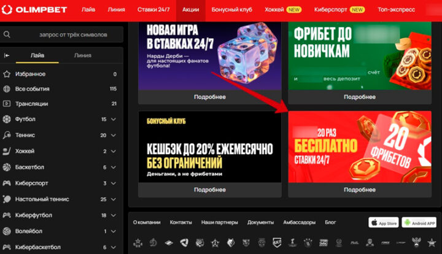Open Трансляции play icon
This screenshot has width=442, height=254.
(7, 104)
